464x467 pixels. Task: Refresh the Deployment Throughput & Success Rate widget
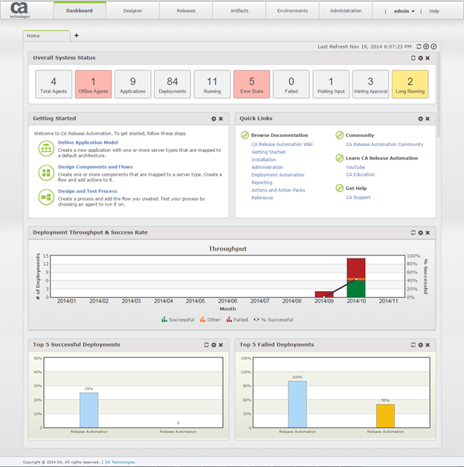[x=413, y=232]
